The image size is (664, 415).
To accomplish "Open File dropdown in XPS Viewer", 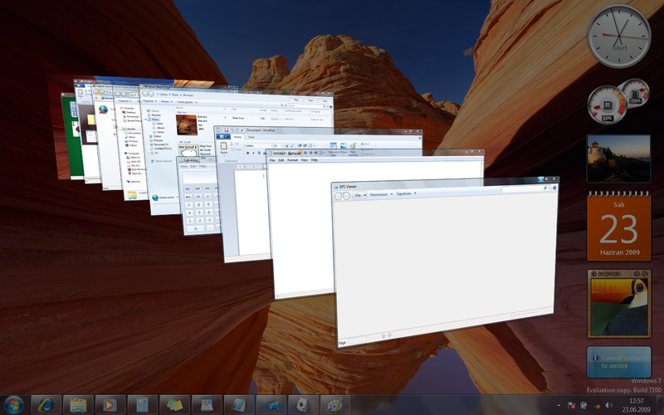I will [359, 195].
